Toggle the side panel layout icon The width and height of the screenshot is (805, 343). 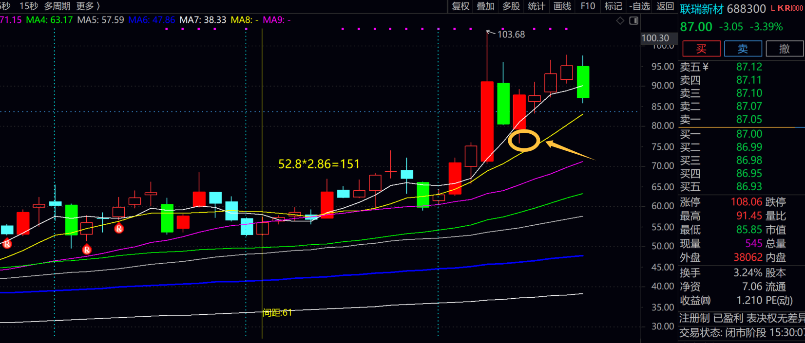coord(633,20)
